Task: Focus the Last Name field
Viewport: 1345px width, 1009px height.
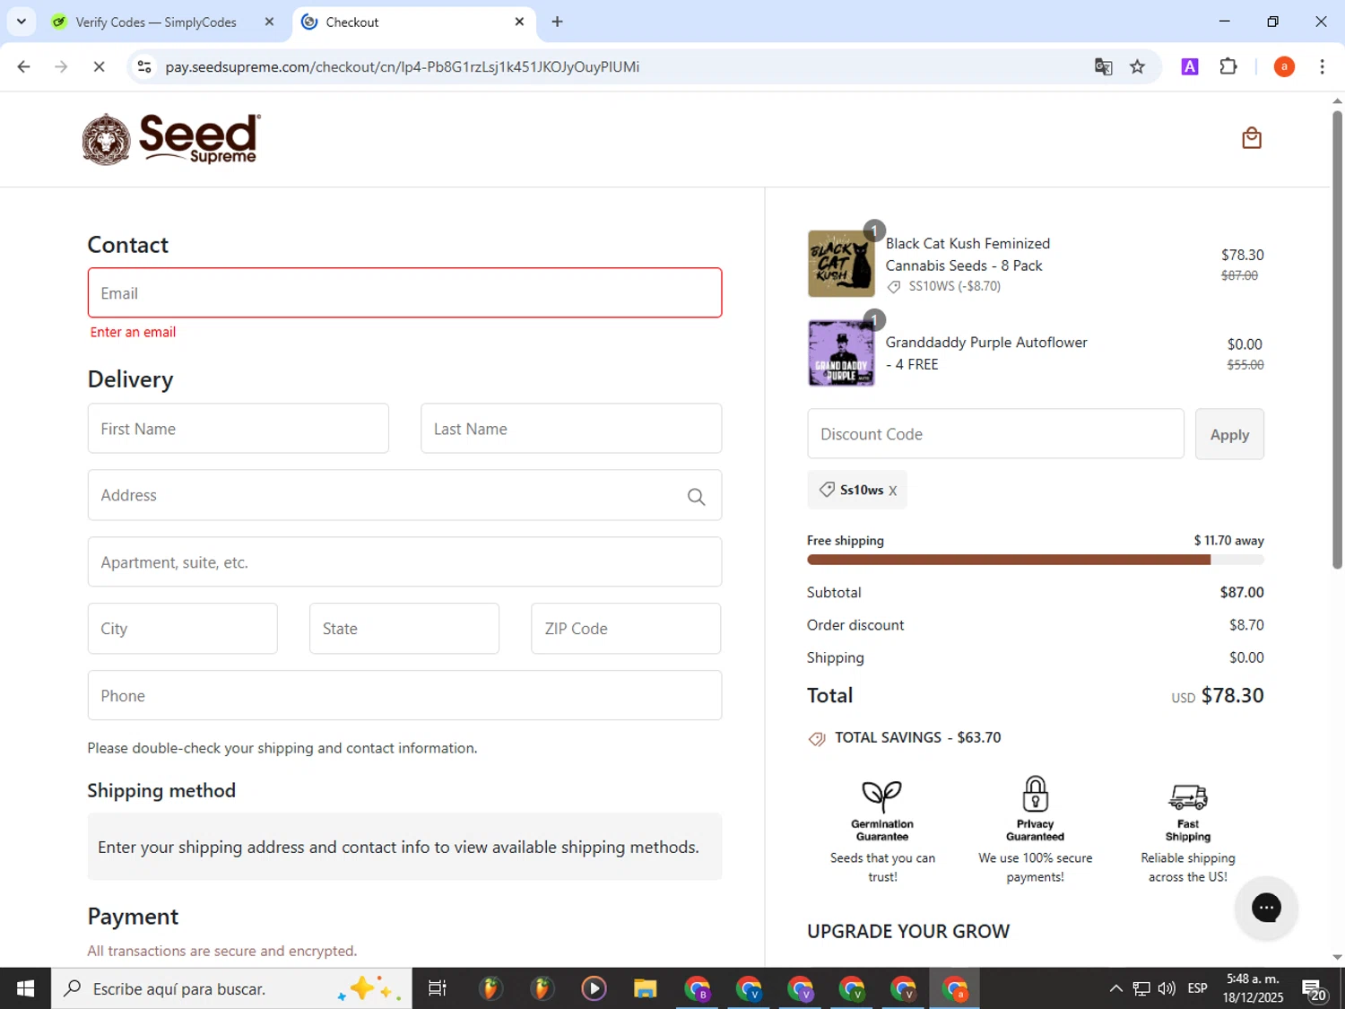Action: (571, 429)
